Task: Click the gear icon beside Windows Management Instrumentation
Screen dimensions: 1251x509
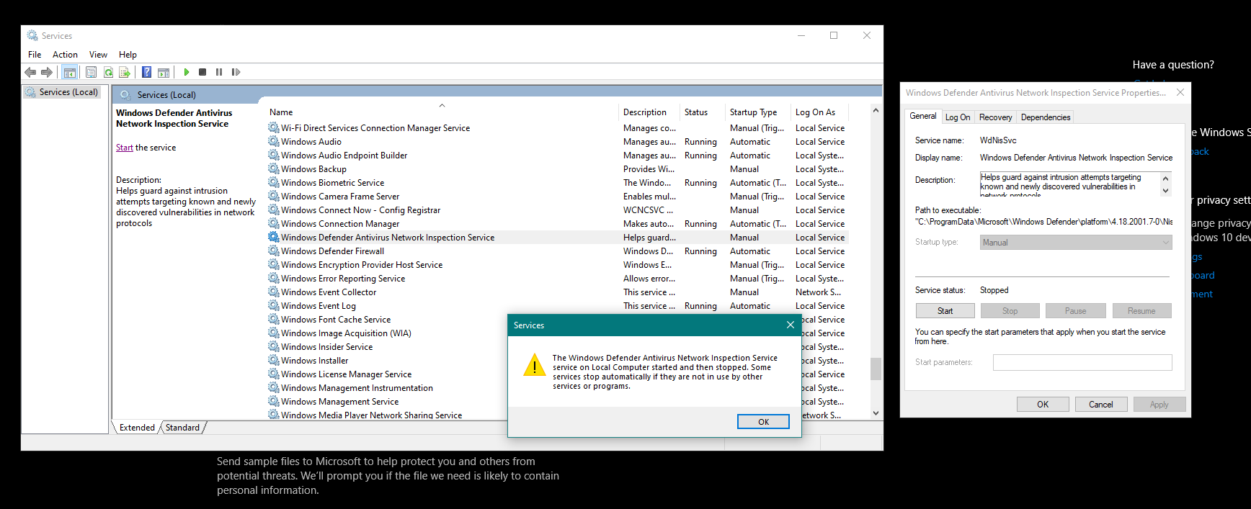Action: click(x=274, y=387)
